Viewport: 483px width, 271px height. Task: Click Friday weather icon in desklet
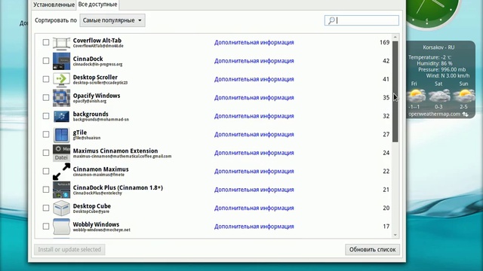416,96
